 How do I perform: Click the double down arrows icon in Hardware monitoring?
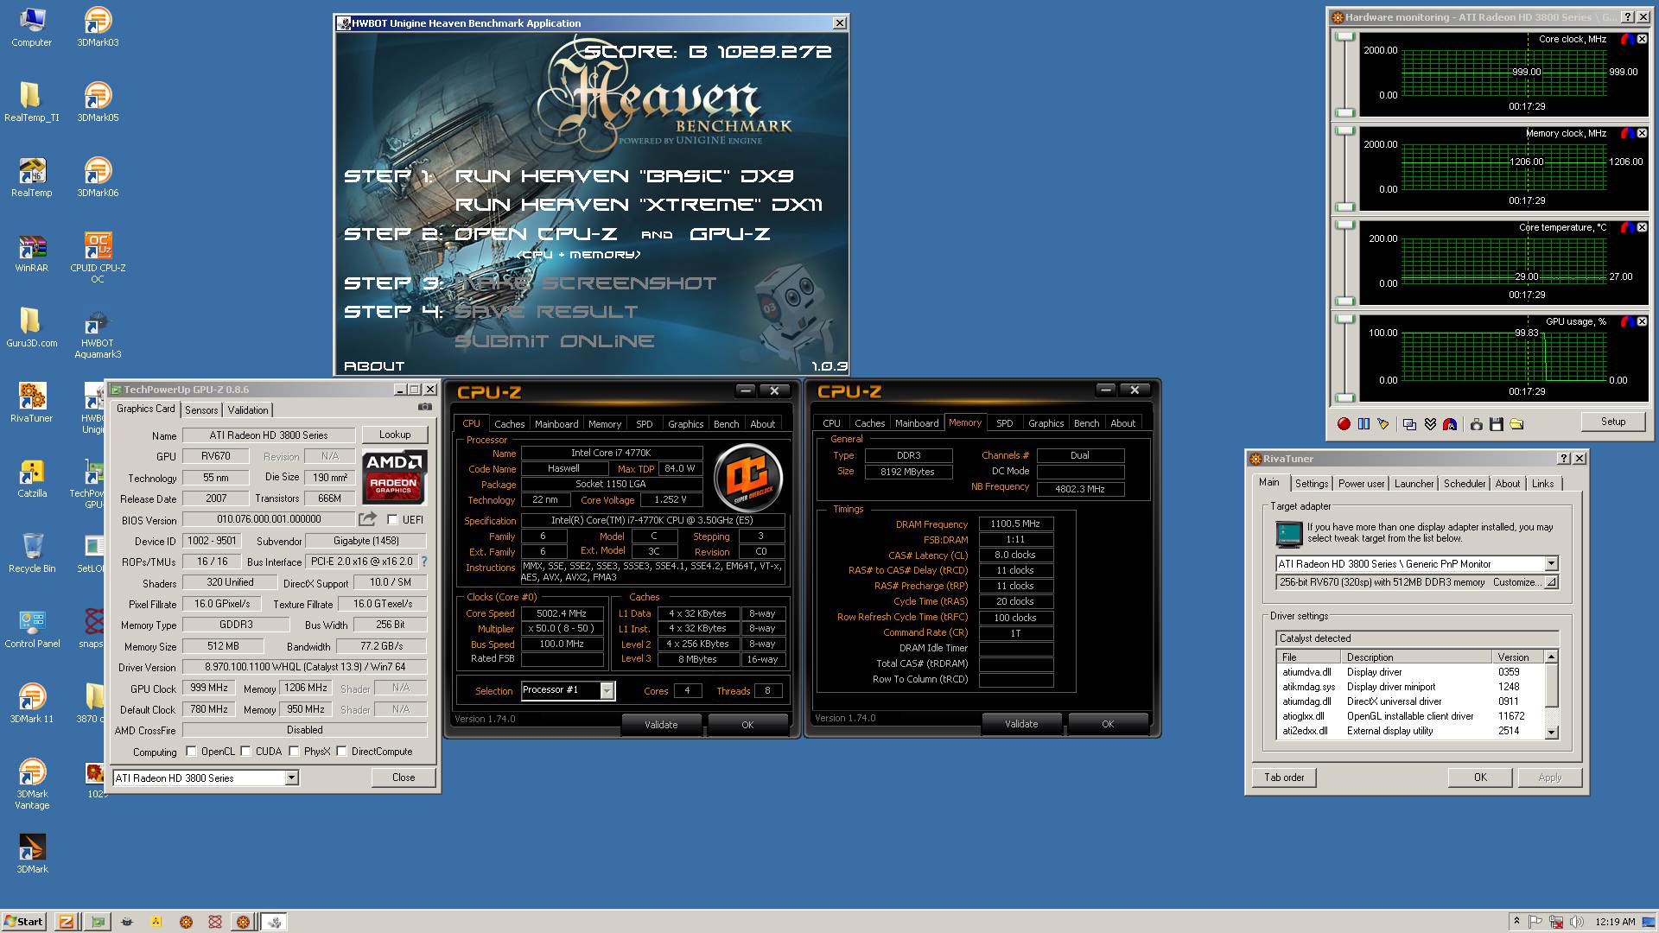[x=1430, y=423]
